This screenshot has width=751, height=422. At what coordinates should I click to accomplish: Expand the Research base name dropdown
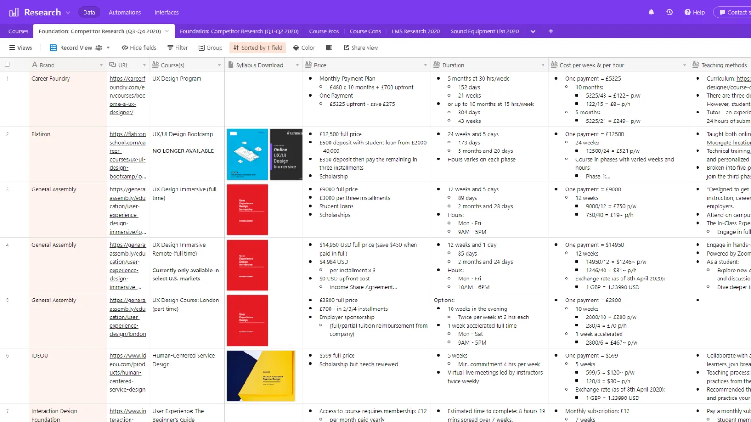[68, 13]
